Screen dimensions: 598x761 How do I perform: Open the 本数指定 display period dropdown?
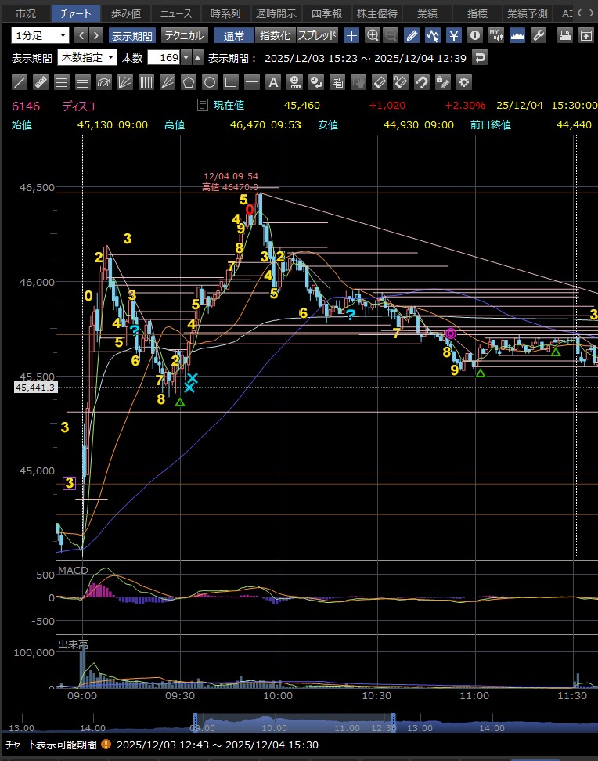tap(88, 57)
